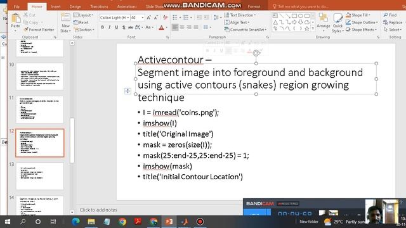Click the Copy button
Image resolution: width=406 pixels, height=228 pixels.
30,23
